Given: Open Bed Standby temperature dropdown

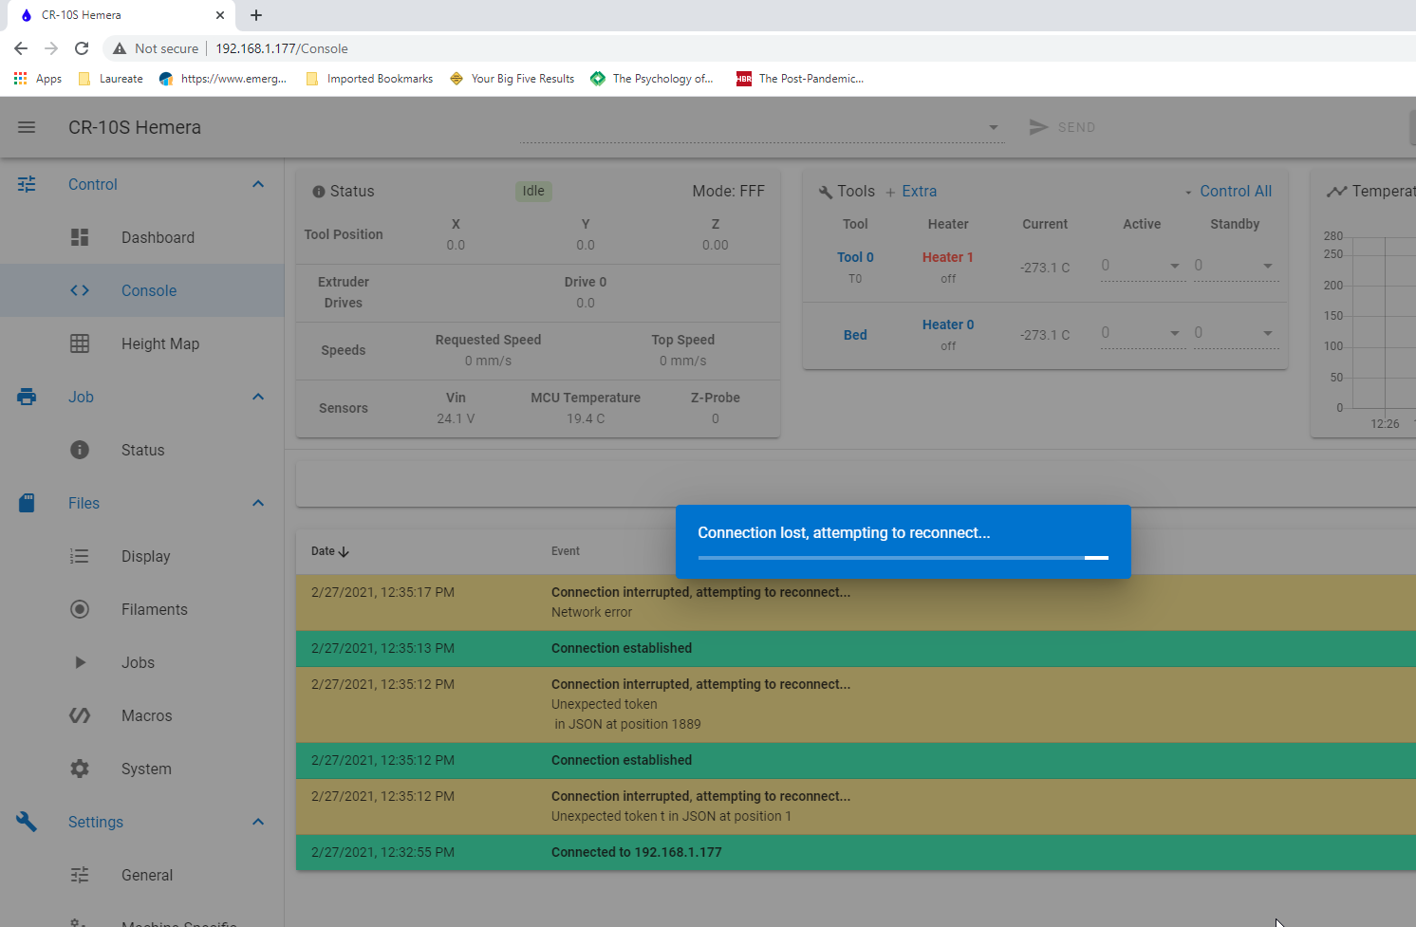Looking at the screenshot, I should click(1268, 333).
